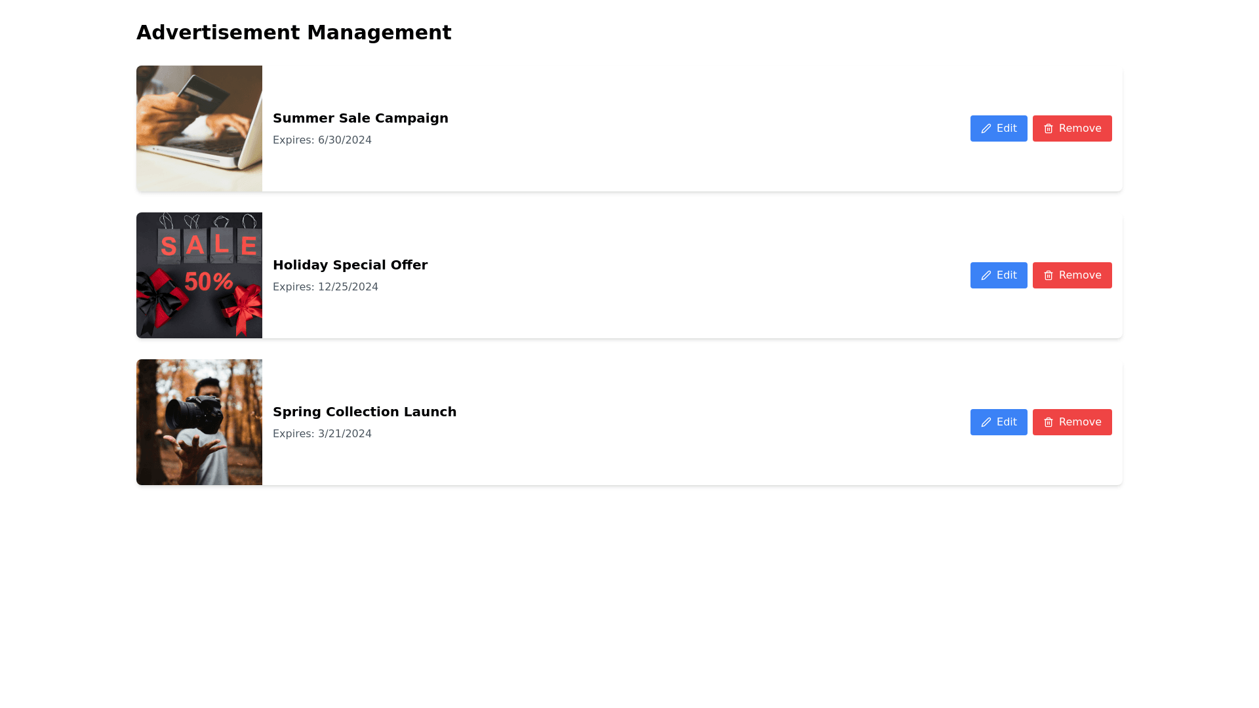Image resolution: width=1259 pixels, height=708 pixels.
Task: Select the Summer Sale Campaign title
Action: 360,118
